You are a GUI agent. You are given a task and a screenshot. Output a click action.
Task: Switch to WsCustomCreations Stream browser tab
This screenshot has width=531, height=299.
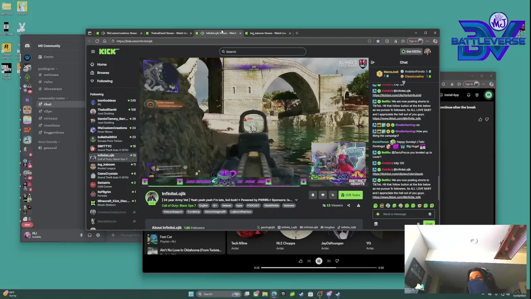pos(119,33)
